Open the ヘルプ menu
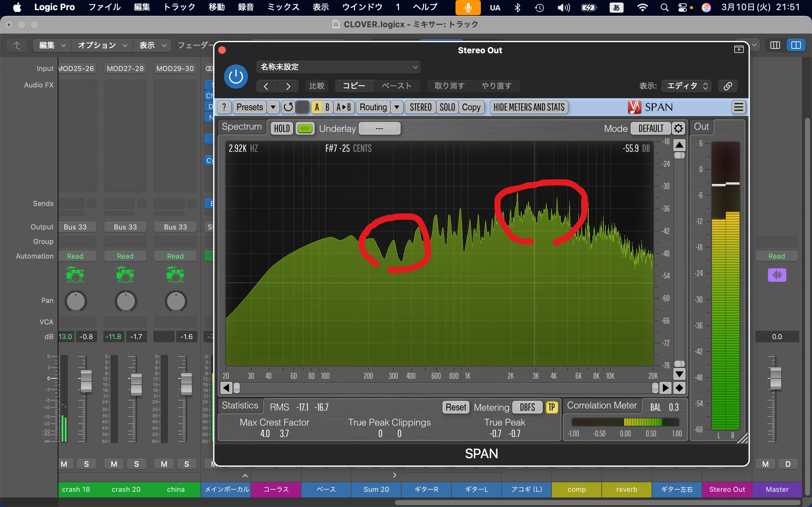 pos(425,7)
